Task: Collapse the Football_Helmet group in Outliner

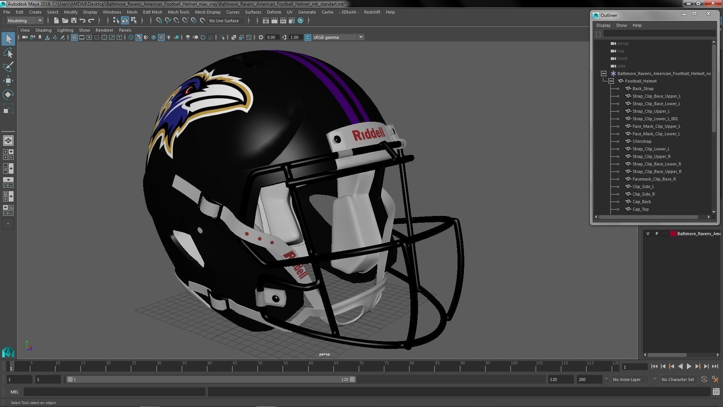Action: [x=611, y=81]
